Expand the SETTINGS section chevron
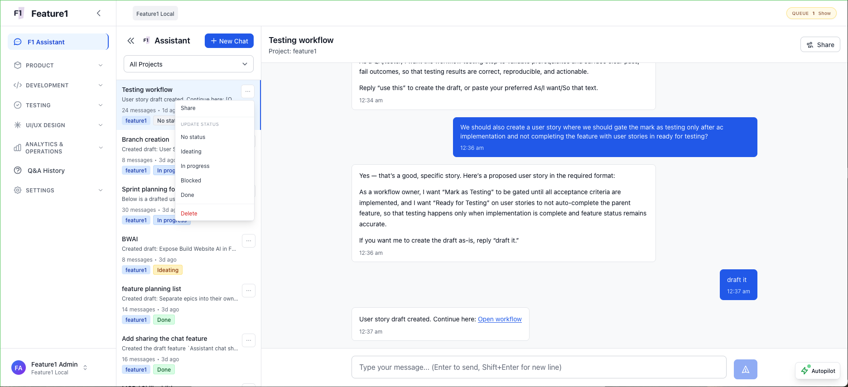The image size is (848, 387). click(x=100, y=190)
